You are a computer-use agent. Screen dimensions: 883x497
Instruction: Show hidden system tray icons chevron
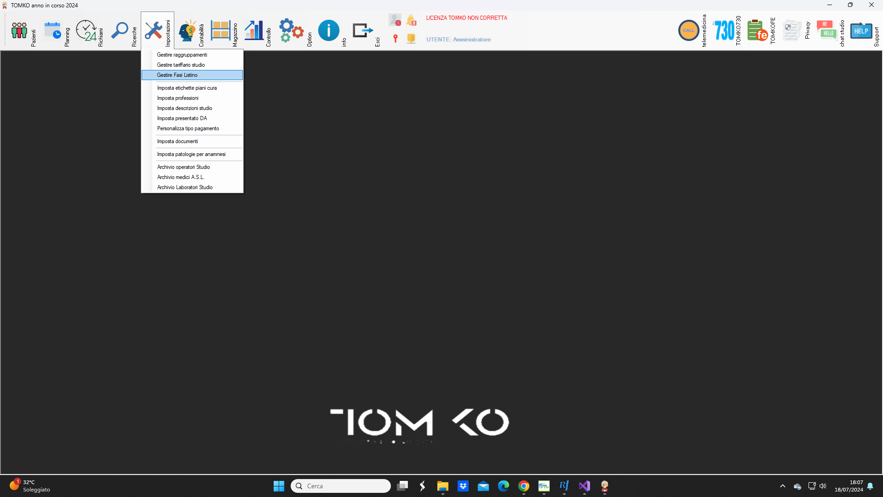[x=782, y=486]
